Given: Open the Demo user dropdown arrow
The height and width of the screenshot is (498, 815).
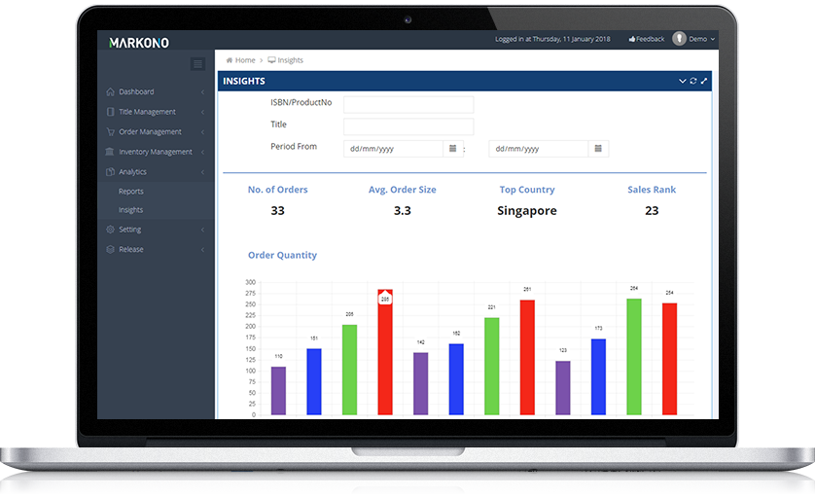Looking at the screenshot, I should click(713, 39).
